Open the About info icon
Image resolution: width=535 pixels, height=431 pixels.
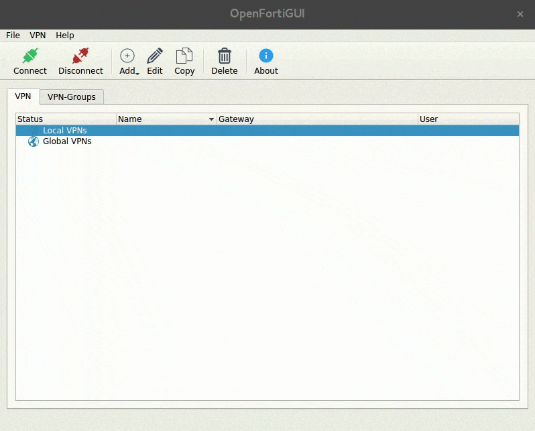pos(266,56)
